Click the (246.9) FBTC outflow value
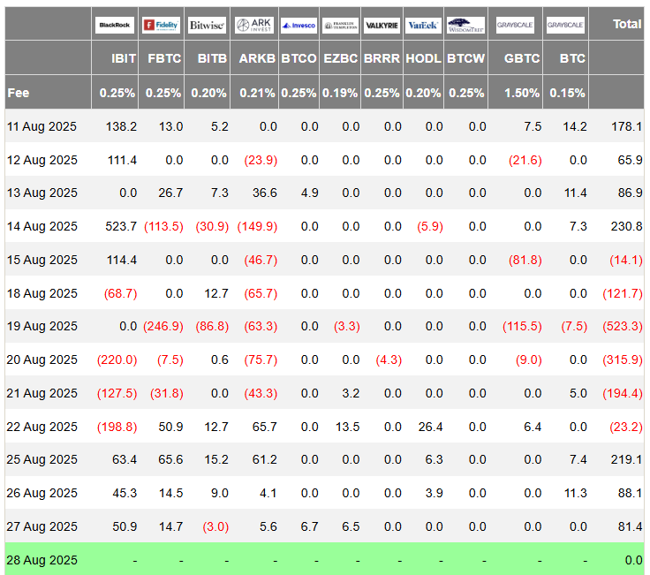The width and height of the screenshot is (650, 575). click(163, 326)
